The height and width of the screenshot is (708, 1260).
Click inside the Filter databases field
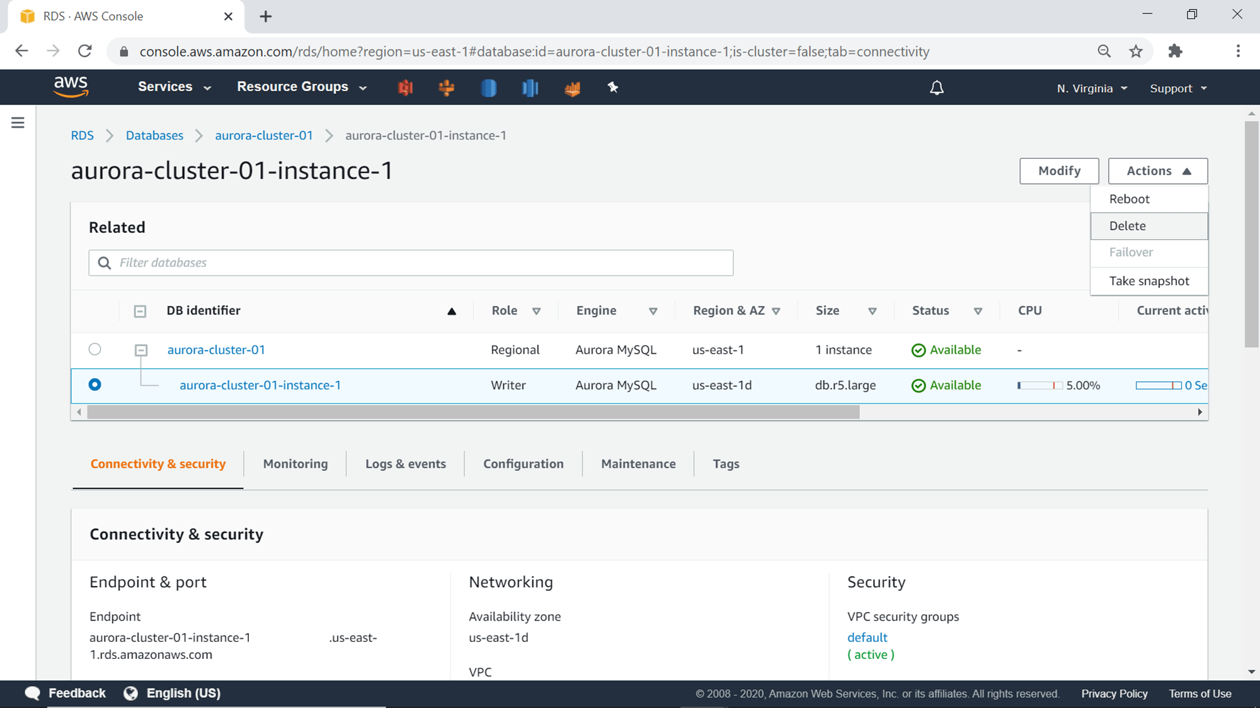tap(409, 262)
